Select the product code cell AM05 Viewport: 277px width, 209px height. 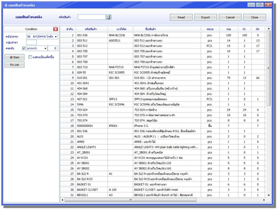click(x=92, y=142)
